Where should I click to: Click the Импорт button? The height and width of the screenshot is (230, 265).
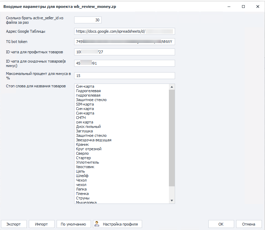click(42, 224)
